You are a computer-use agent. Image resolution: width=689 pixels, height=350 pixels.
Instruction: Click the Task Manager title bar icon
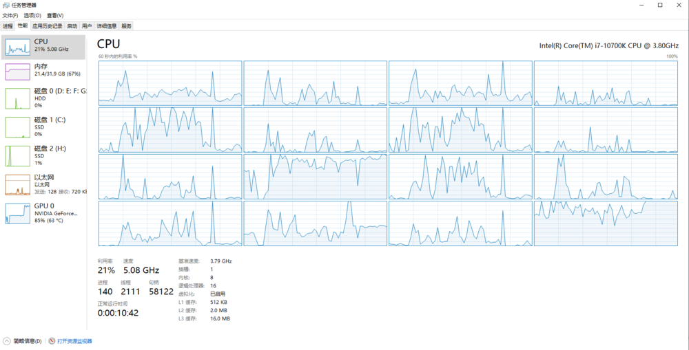(x=6, y=5)
